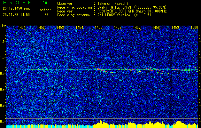Click the observer name Takanori Kawachi
Screen dimensions: 201x128
(113, 4)
